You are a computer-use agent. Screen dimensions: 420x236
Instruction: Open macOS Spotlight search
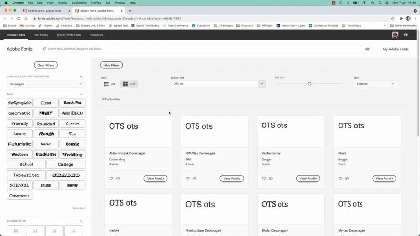(x=380, y=3)
